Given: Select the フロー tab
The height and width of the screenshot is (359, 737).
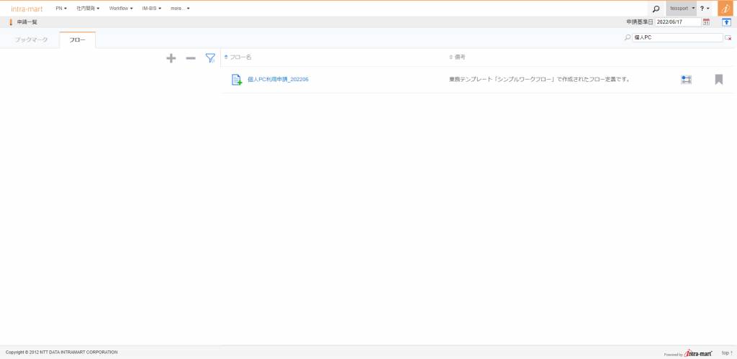Looking at the screenshot, I should tap(78, 39).
